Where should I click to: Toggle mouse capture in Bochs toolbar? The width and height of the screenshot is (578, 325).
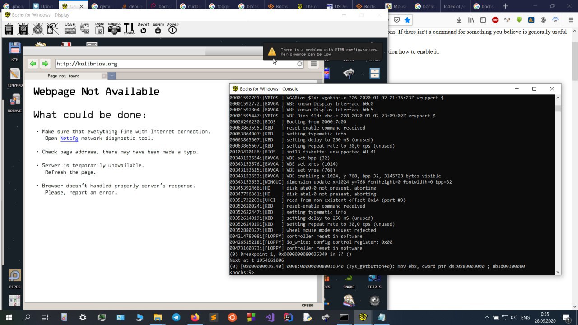click(53, 30)
